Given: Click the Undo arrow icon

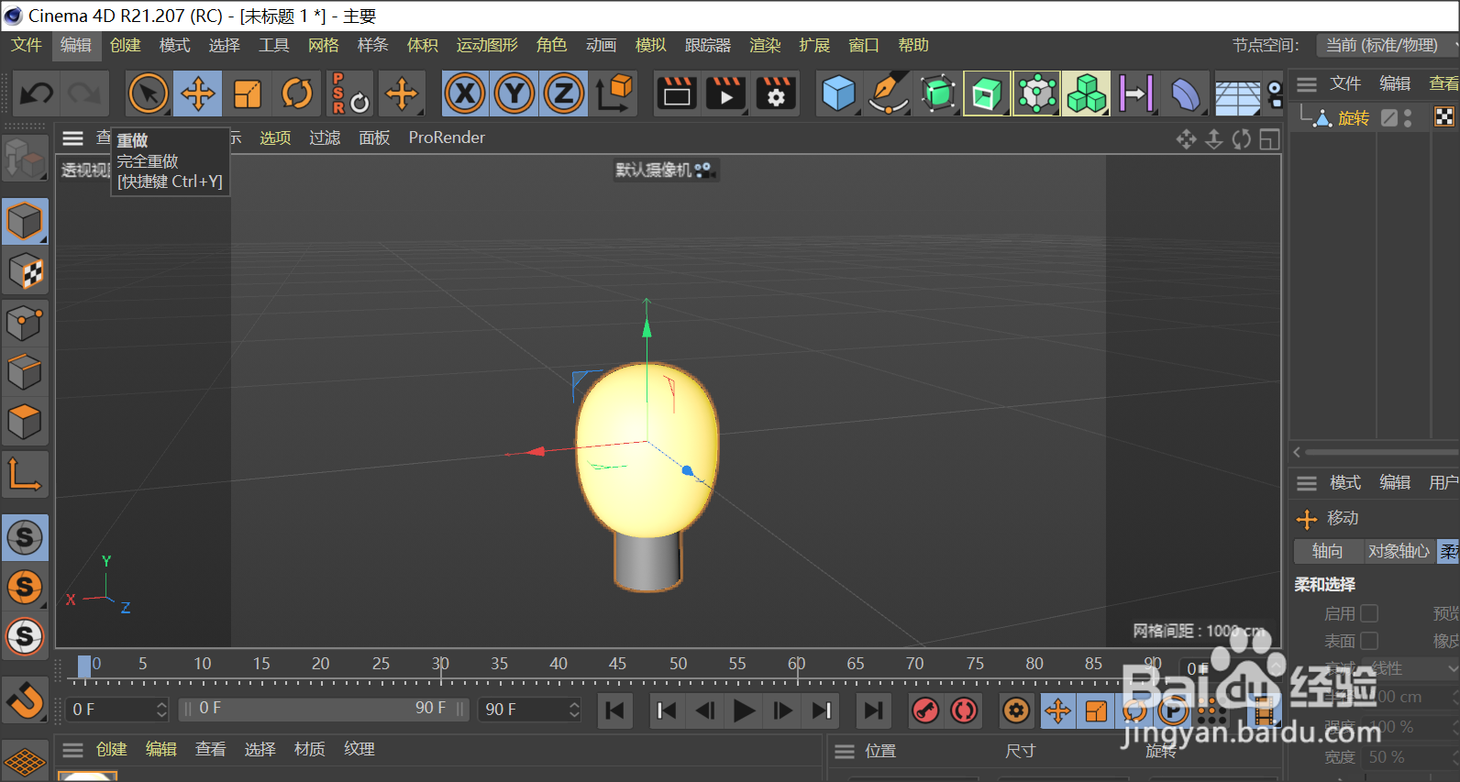Looking at the screenshot, I should (x=37, y=94).
